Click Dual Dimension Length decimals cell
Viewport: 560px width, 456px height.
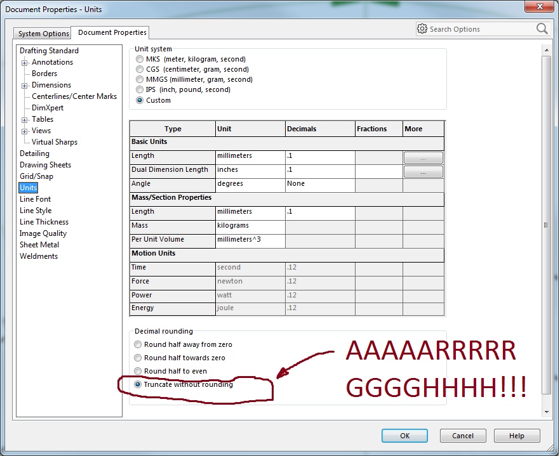point(320,171)
